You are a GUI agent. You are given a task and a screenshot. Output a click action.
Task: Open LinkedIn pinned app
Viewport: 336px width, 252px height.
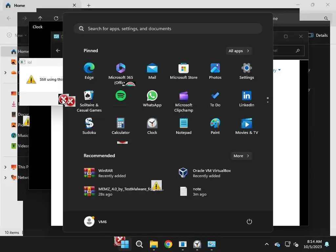click(x=247, y=99)
